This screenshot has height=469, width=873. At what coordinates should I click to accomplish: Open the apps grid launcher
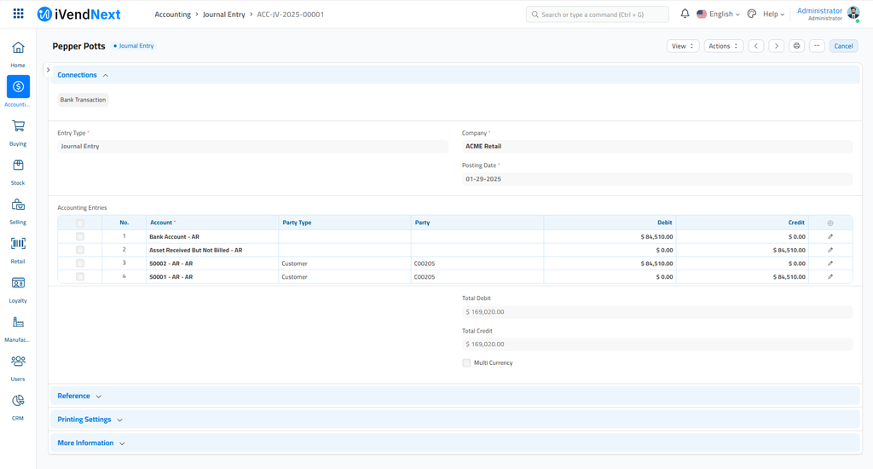(x=18, y=14)
